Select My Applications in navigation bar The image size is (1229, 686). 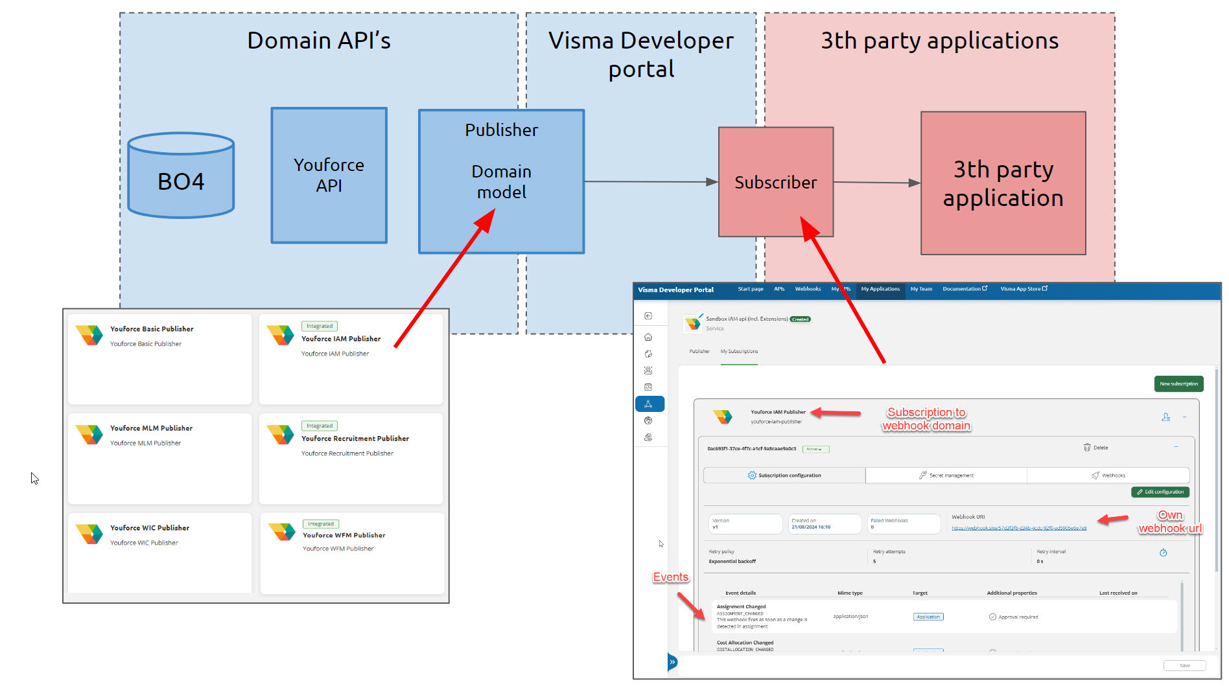880,289
